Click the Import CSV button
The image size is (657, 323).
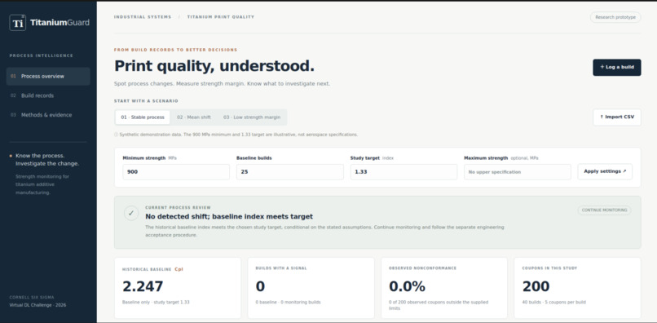click(x=617, y=117)
